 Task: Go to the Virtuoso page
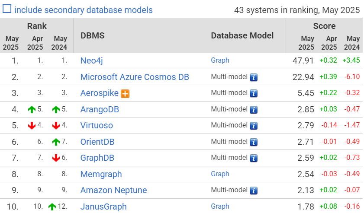coord(97,126)
